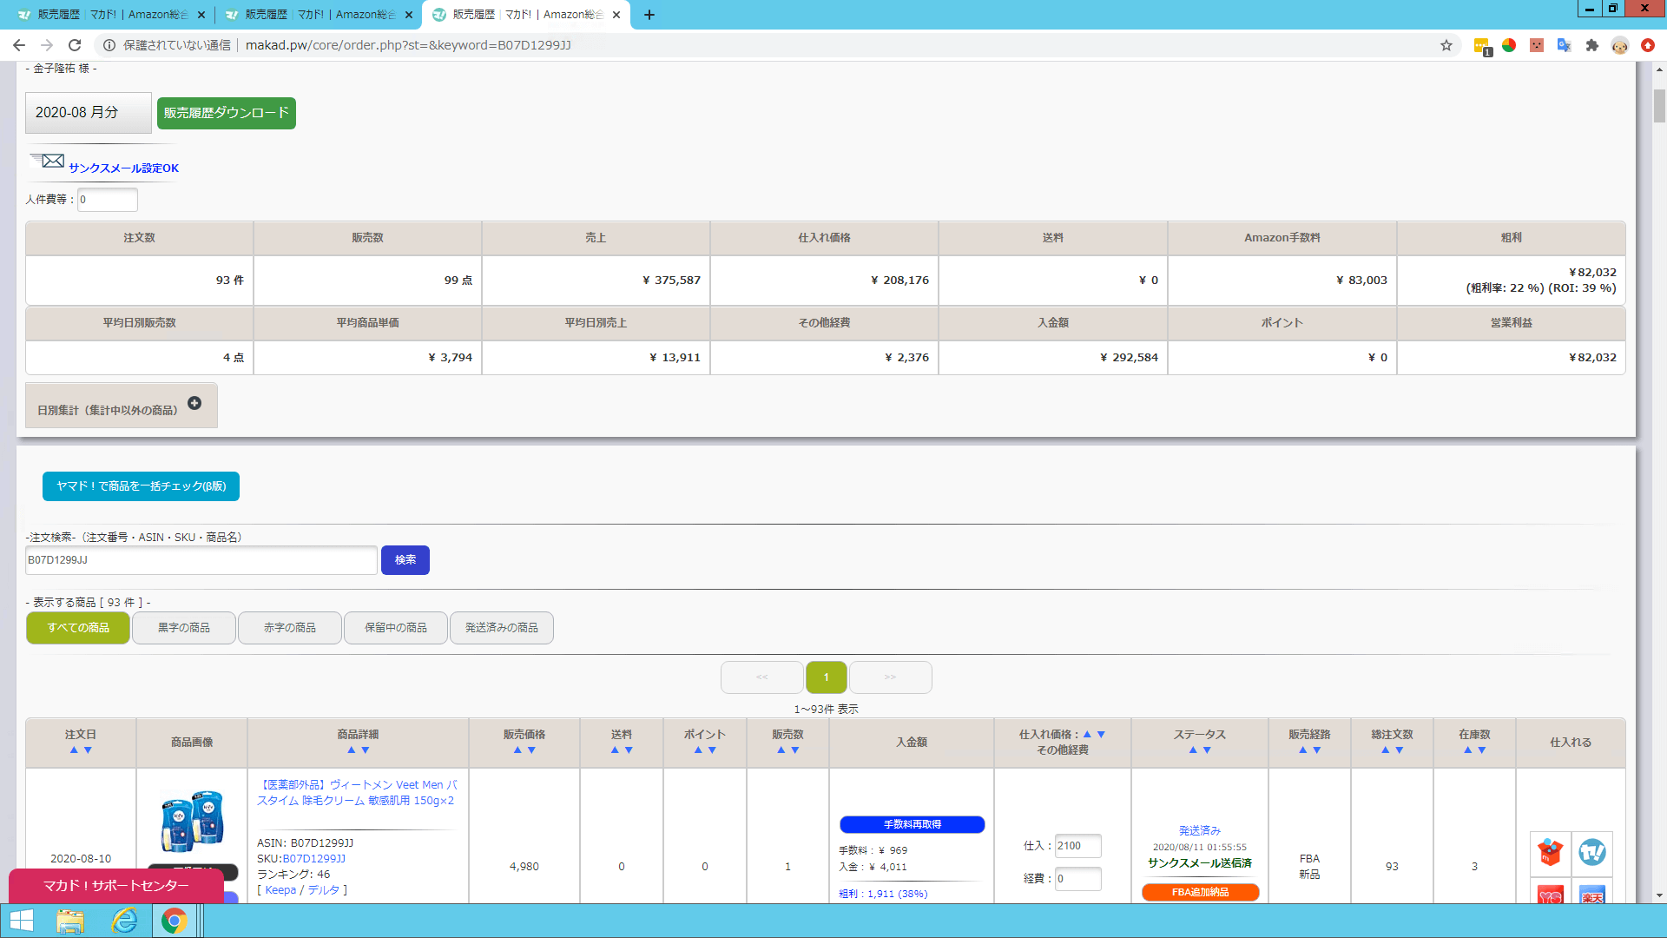This screenshot has height=938, width=1667.
Task: Sort ポイント descending with down arrow
Action: click(x=712, y=750)
